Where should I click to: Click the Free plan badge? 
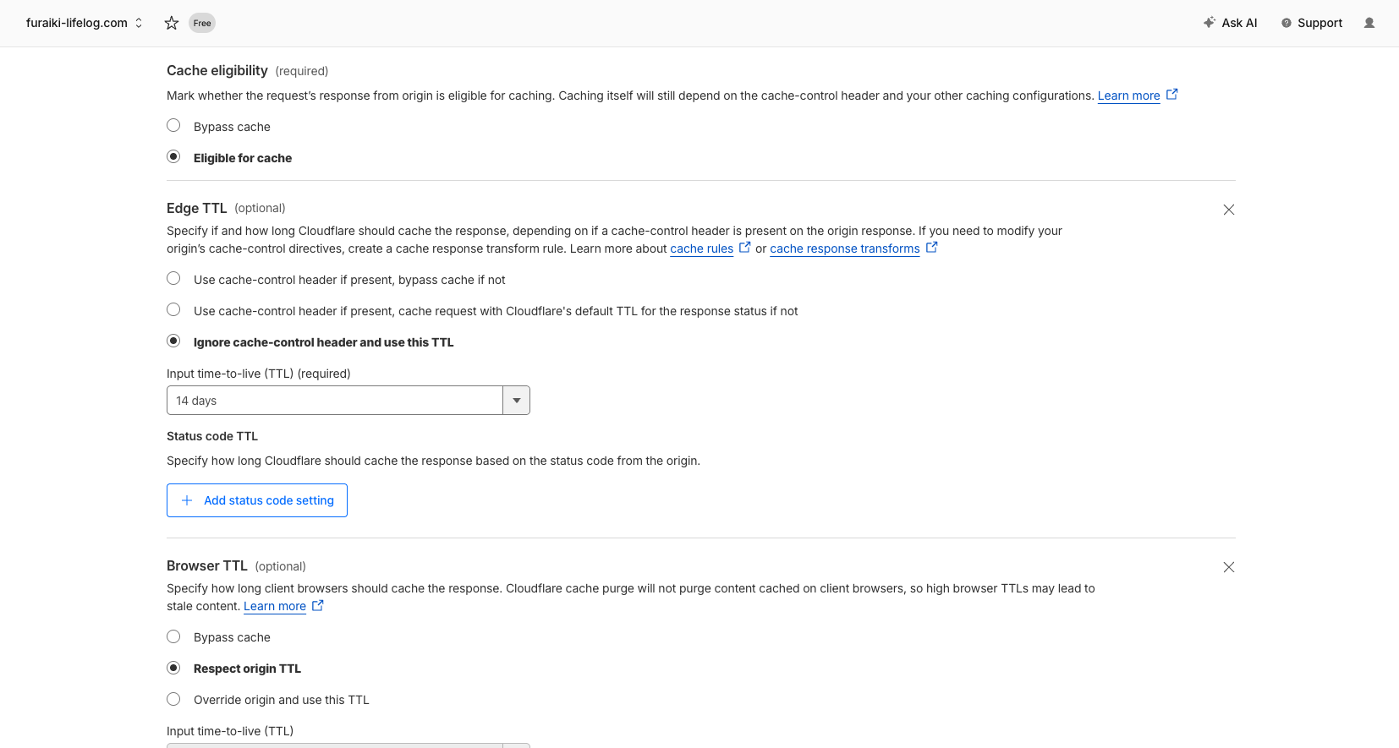coord(202,23)
